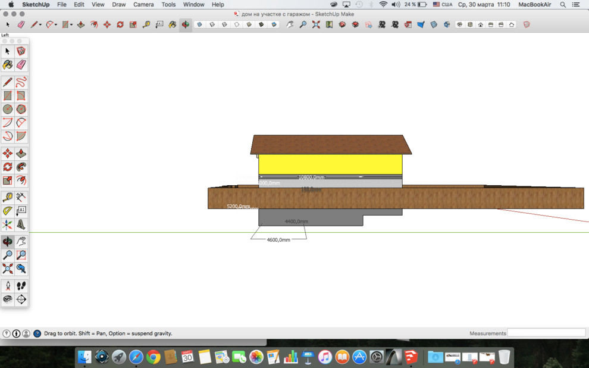The width and height of the screenshot is (589, 368).
Task: Expand the Line tool dropdown arrow
Action: pyautogui.click(x=40, y=25)
